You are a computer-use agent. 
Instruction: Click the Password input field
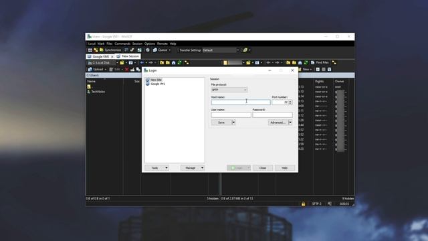(272, 114)
